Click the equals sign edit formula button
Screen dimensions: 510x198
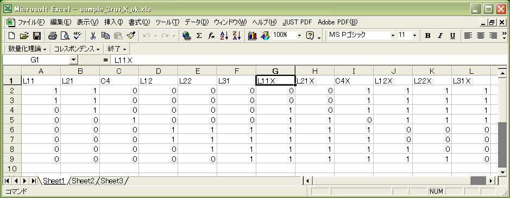pyautogui.click(x=105, y=60)
